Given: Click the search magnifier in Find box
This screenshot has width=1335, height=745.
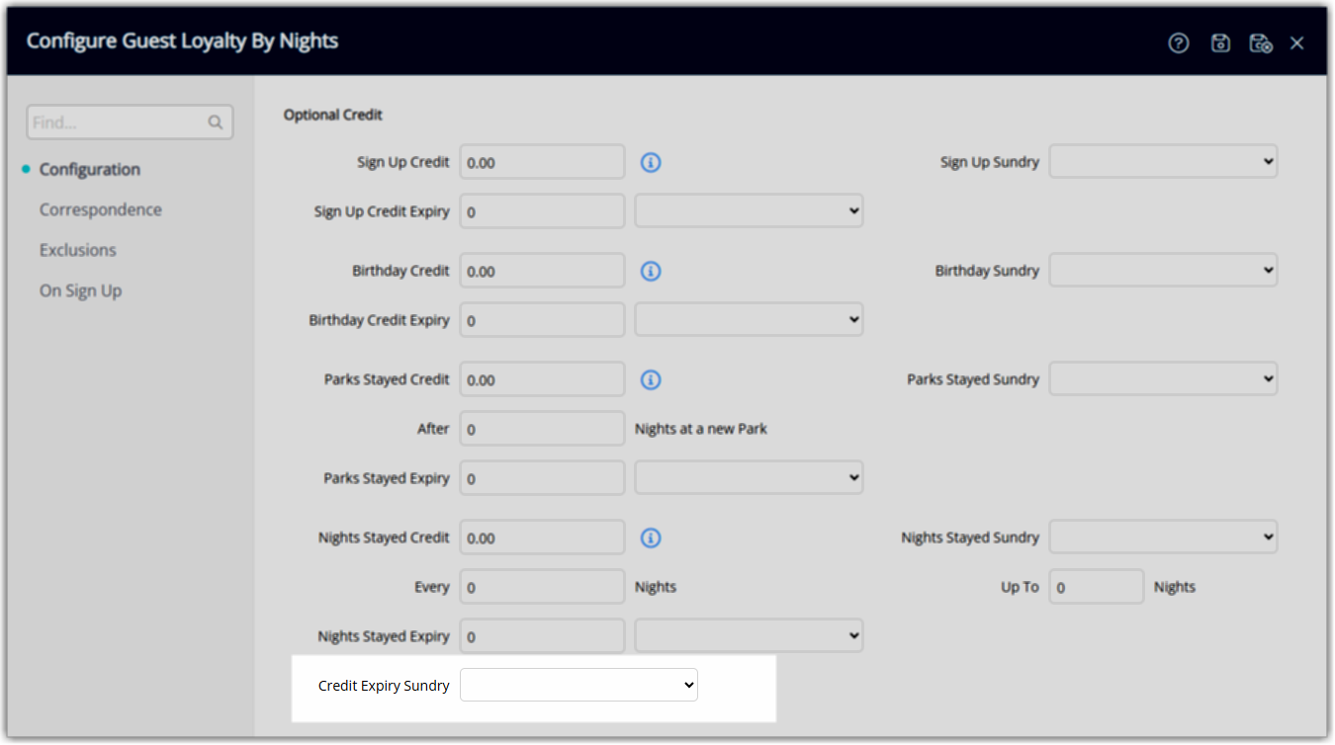Looking at the screenshot, I should click(x=216, y=123).
